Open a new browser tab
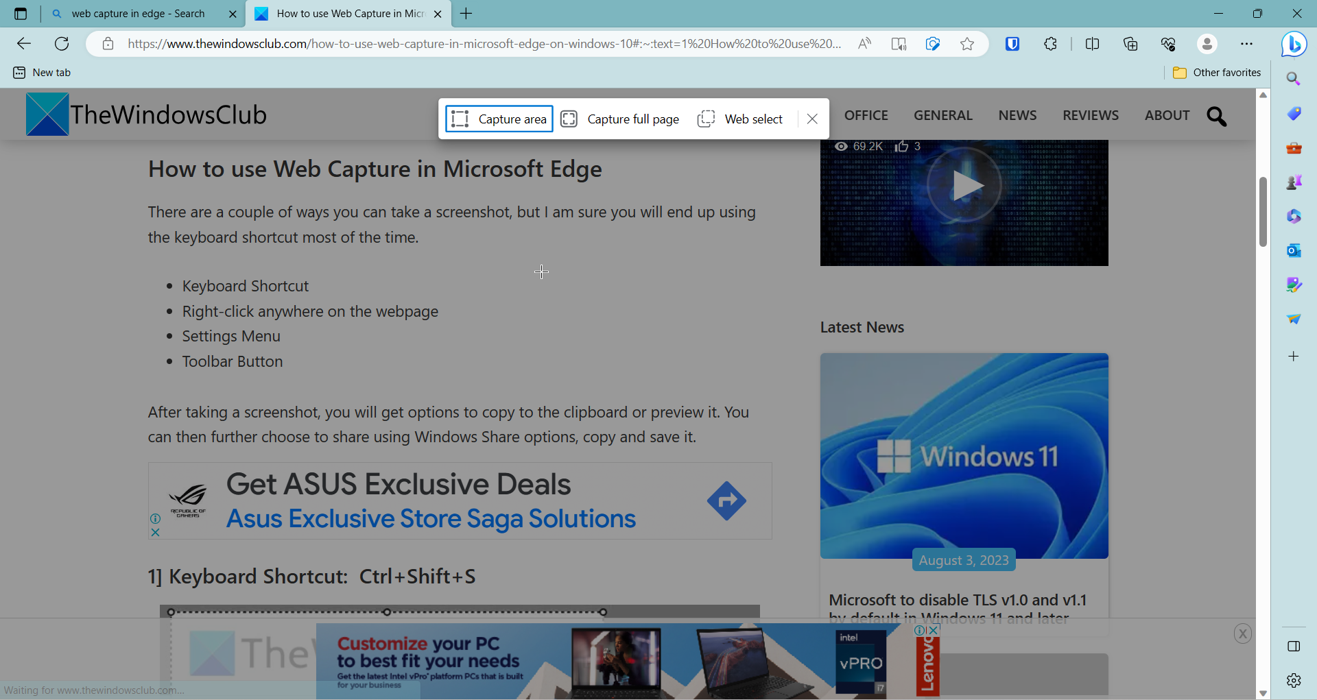This screenshot has width=1317, height=700. [466, 14]
